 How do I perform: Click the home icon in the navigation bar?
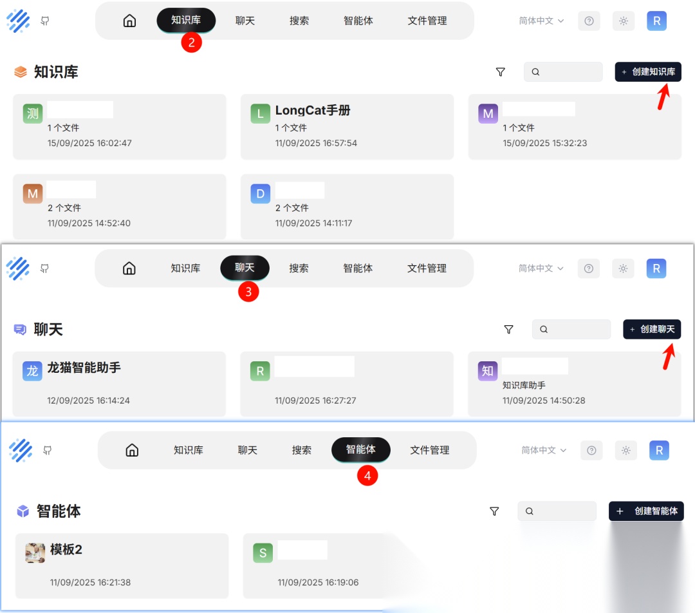(129, 21)
